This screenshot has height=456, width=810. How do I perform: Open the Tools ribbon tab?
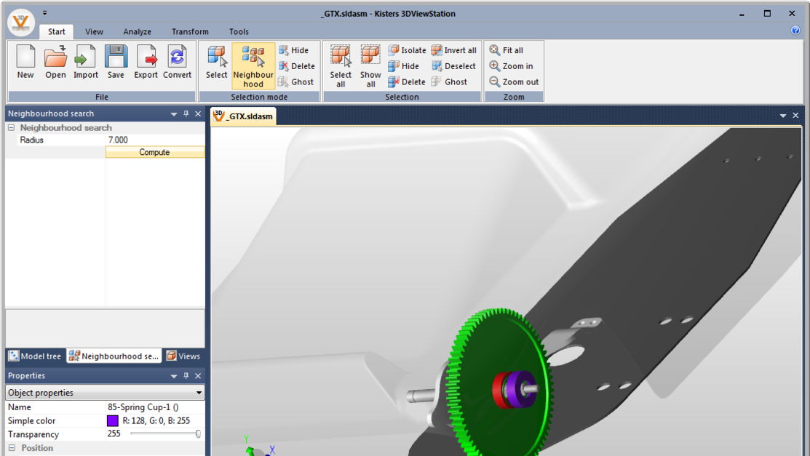[239, 31]
